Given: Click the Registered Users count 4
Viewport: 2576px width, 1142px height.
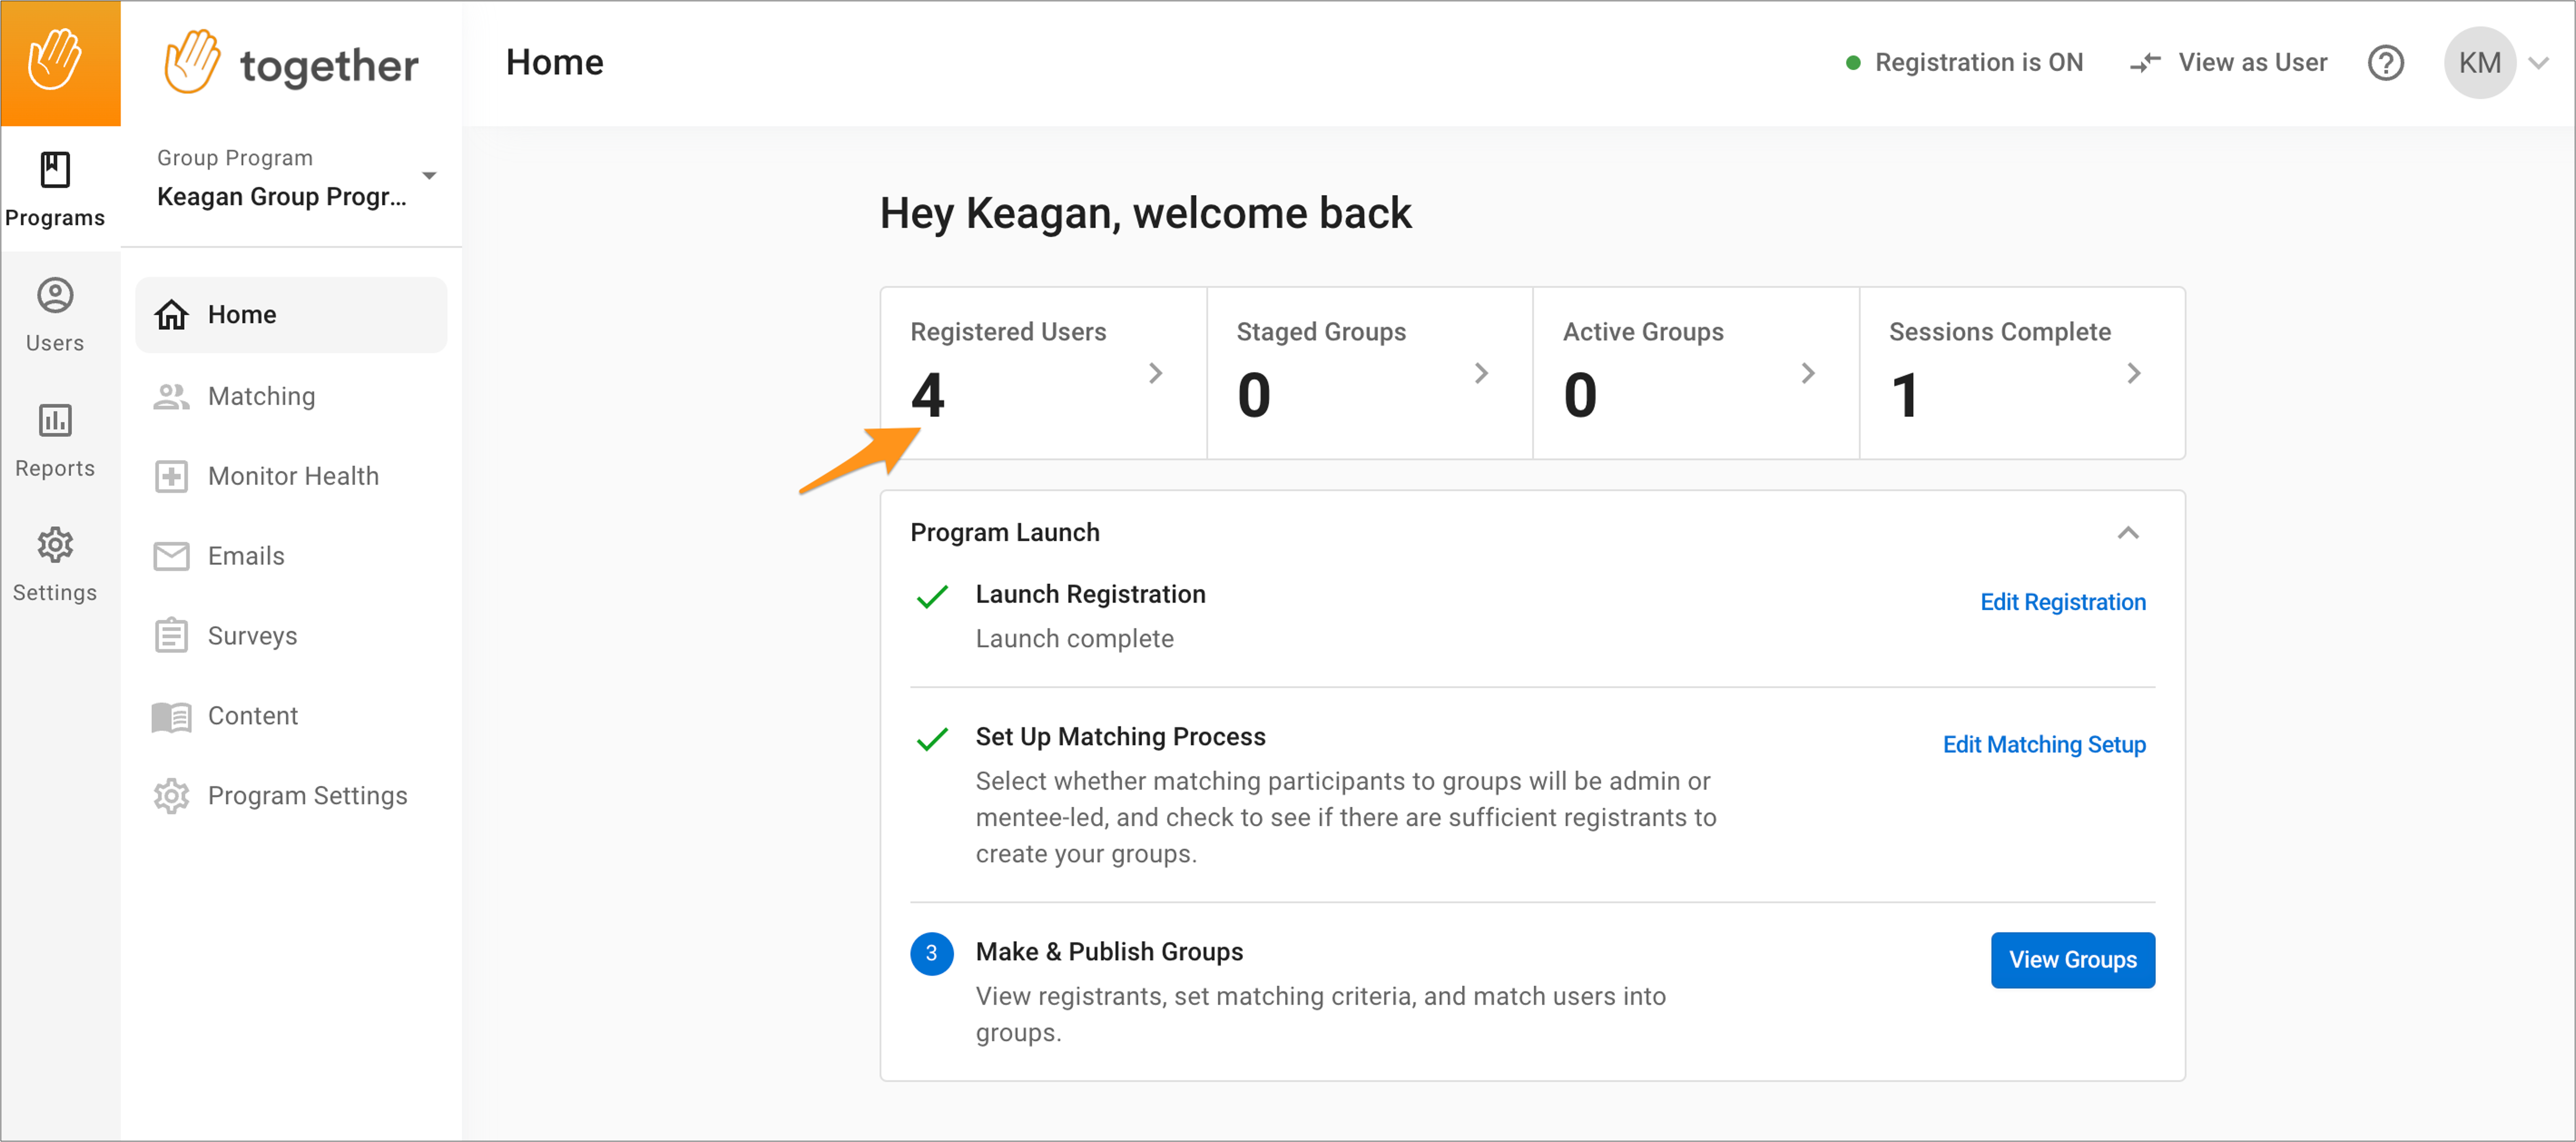Looking at the screenshot, I should (x=927, y=395).
